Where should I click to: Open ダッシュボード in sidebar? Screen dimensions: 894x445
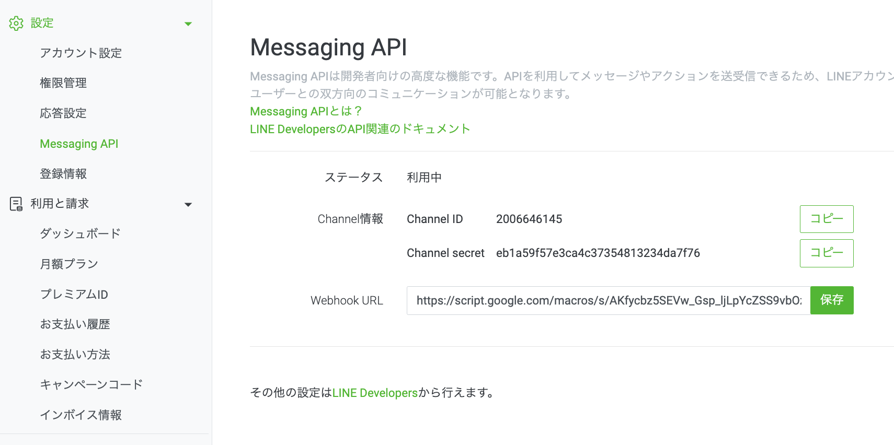pos(81,233)
